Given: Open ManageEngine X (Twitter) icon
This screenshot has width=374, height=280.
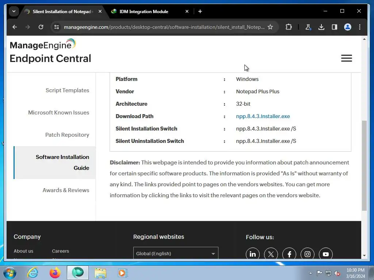Looking at the screenshot, I should pyautogui.click(x=271, y=254).
